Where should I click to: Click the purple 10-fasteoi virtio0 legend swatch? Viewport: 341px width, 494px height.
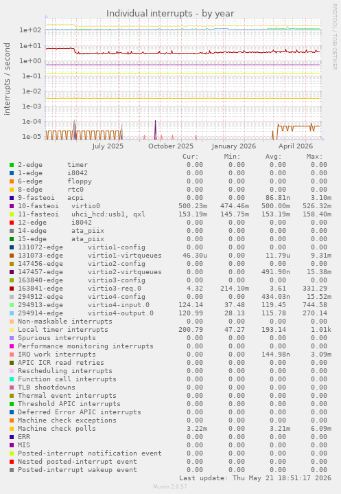click(12, 206)
